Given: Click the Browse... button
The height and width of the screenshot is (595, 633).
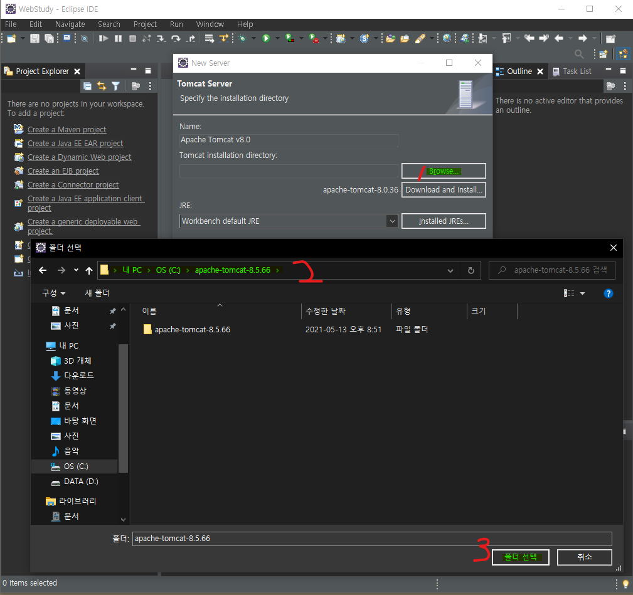Looking at the screenshot, I should [444, 171].
